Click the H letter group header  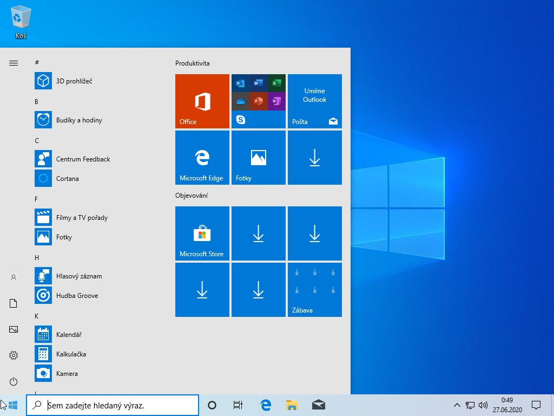click(37, 257)
